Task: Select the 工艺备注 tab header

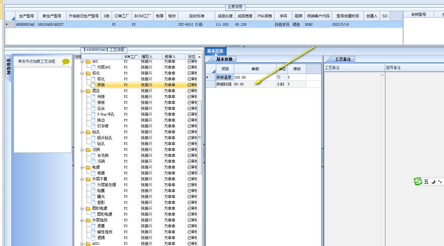Action: [x=343, y=59]
